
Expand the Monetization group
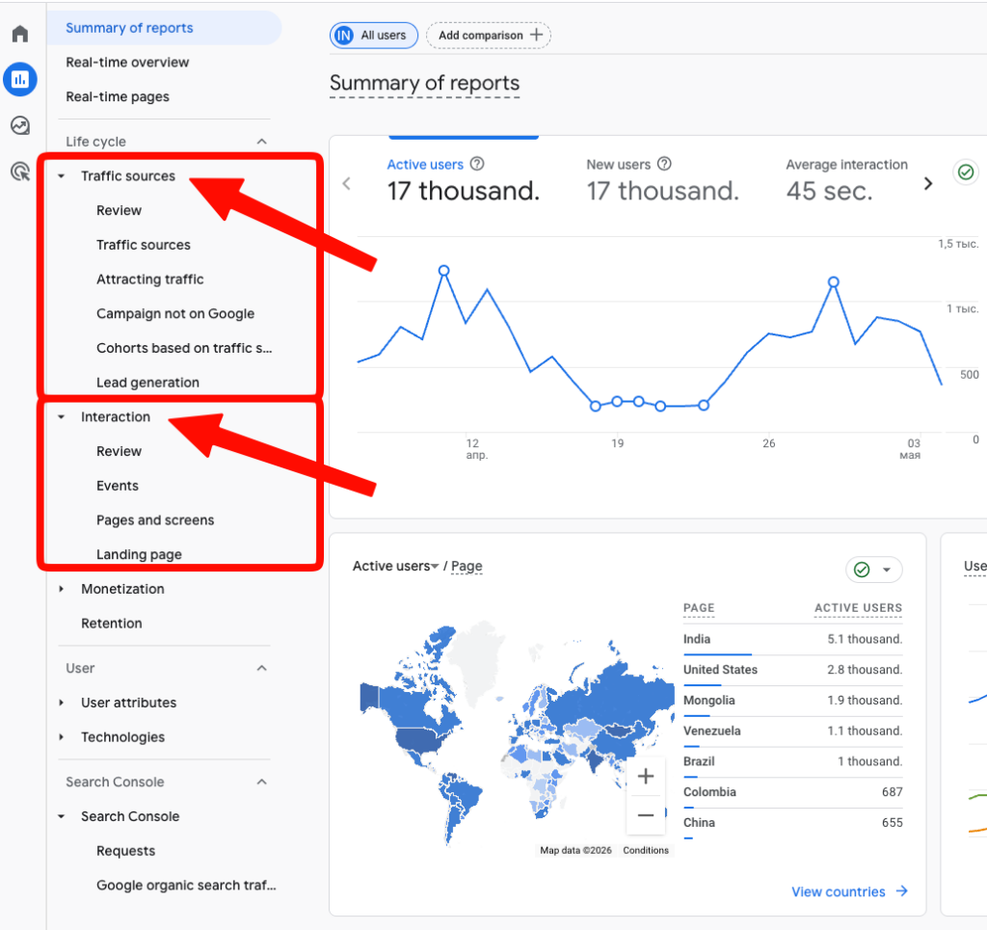coord(61,589)
